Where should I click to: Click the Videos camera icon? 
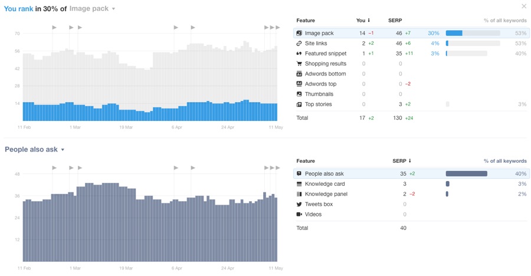pos(299,214)
